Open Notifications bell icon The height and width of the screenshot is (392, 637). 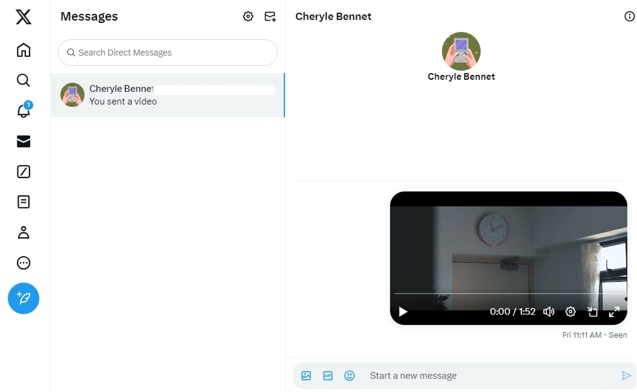tap(24, 111)
